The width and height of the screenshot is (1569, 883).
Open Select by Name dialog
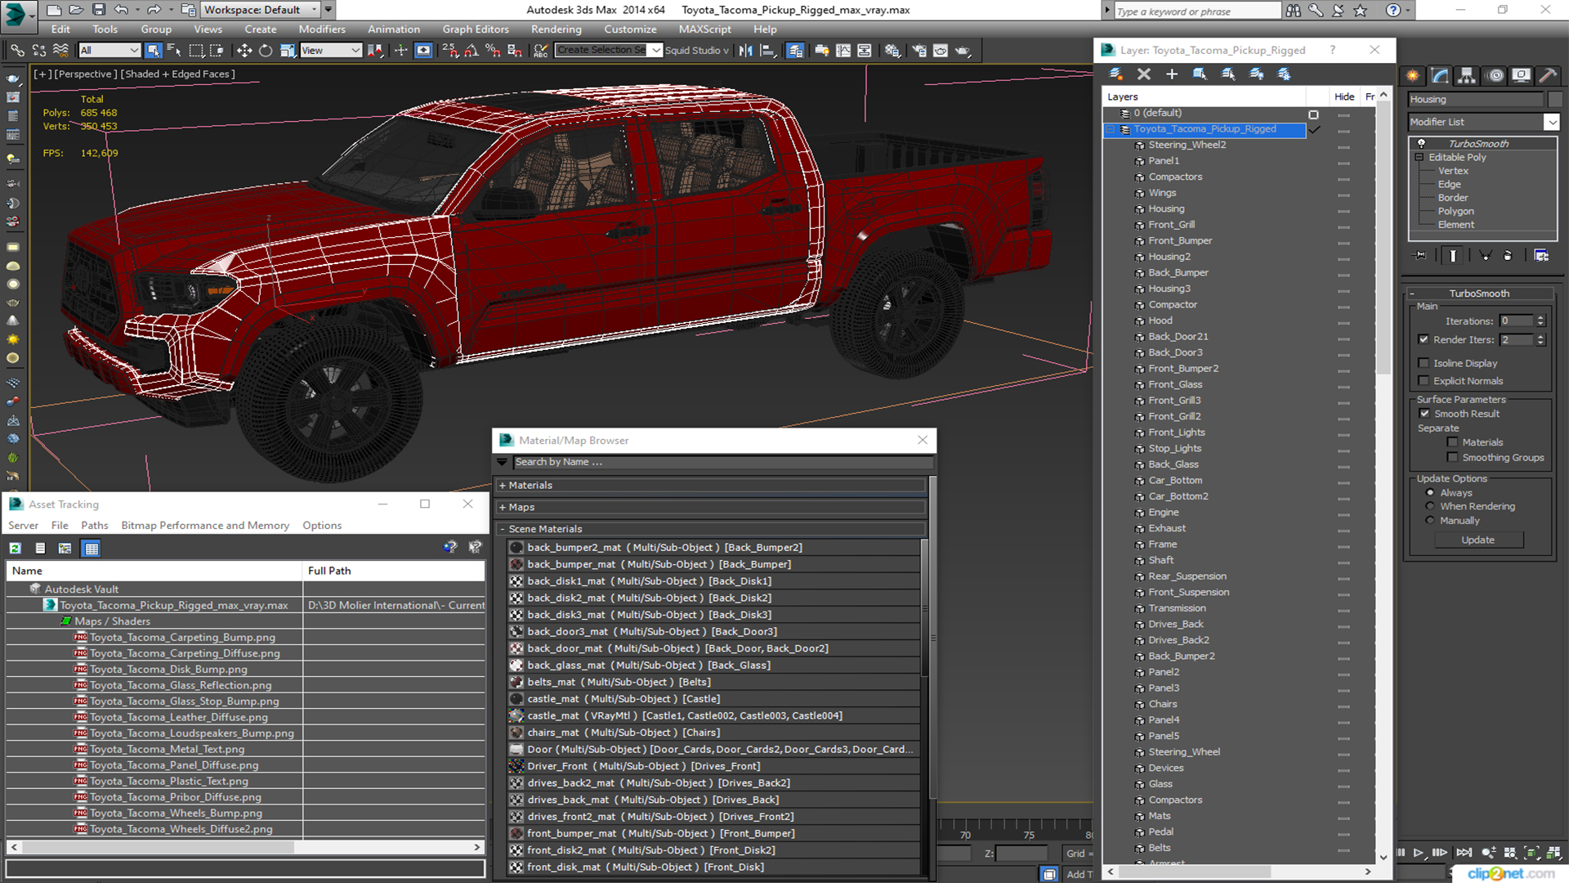(x=174, y=51)
